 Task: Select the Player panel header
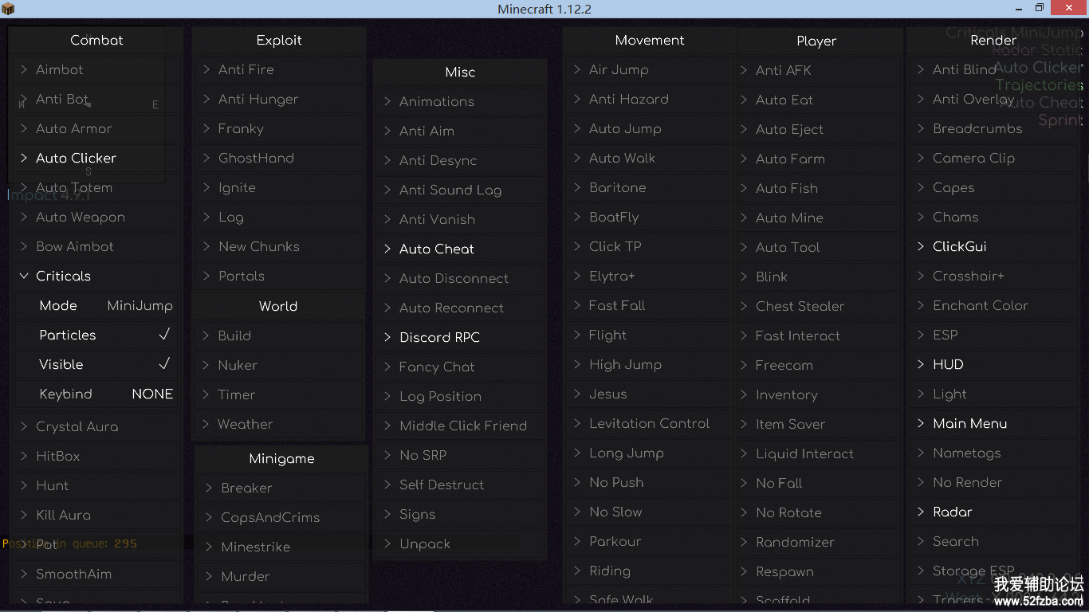816,41
